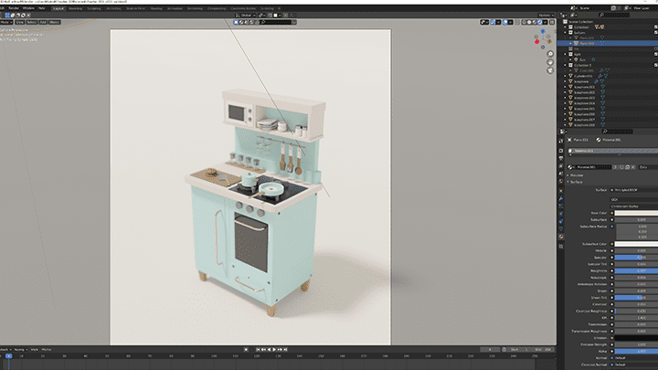Switch to rendered viewport shading
Image resolution: width=658 pixels, height=370 pixels.
[540, 22]
